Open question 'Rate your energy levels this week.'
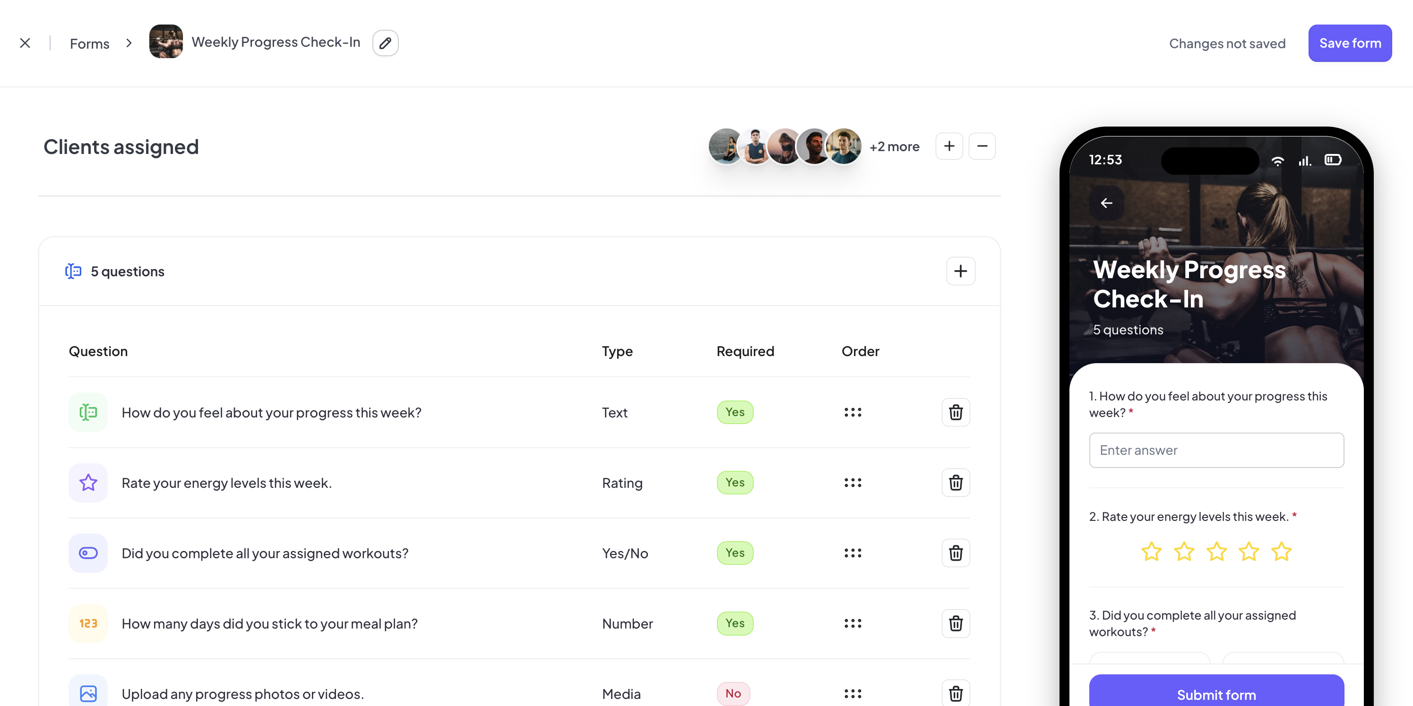 226,483
